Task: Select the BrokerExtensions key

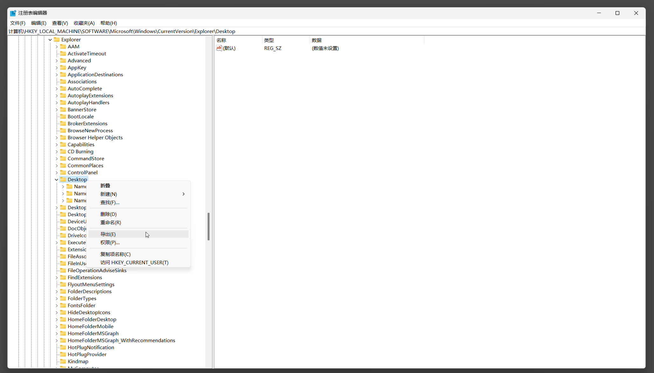Action: [87, 124]
